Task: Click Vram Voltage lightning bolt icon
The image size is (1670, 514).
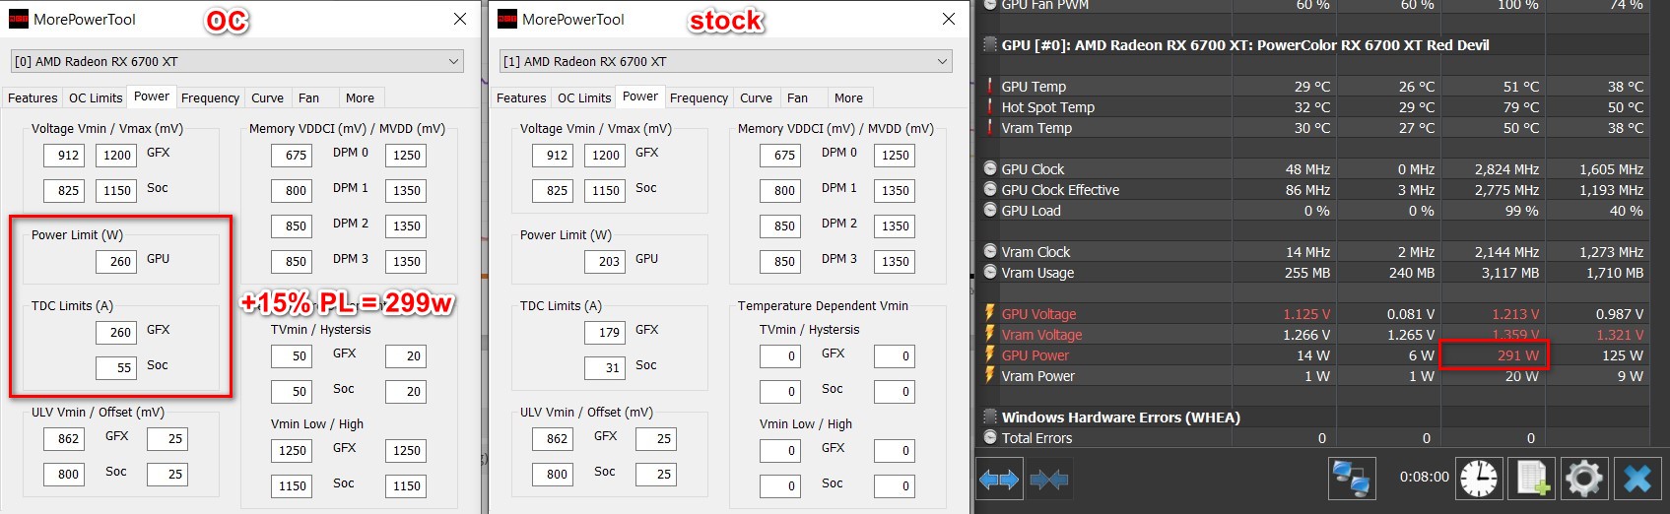Action: tap(990, 334)
